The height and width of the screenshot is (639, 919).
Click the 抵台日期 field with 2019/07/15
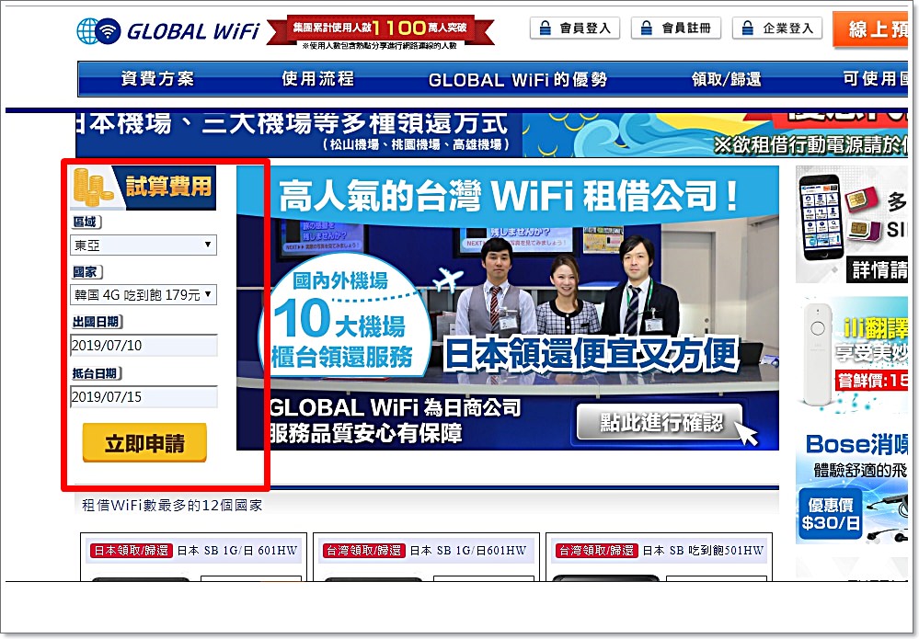(144, 396)
